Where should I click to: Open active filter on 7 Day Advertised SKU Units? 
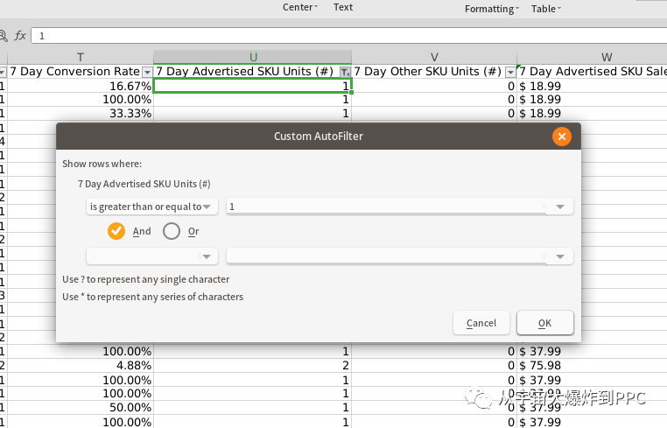(345, 72)
